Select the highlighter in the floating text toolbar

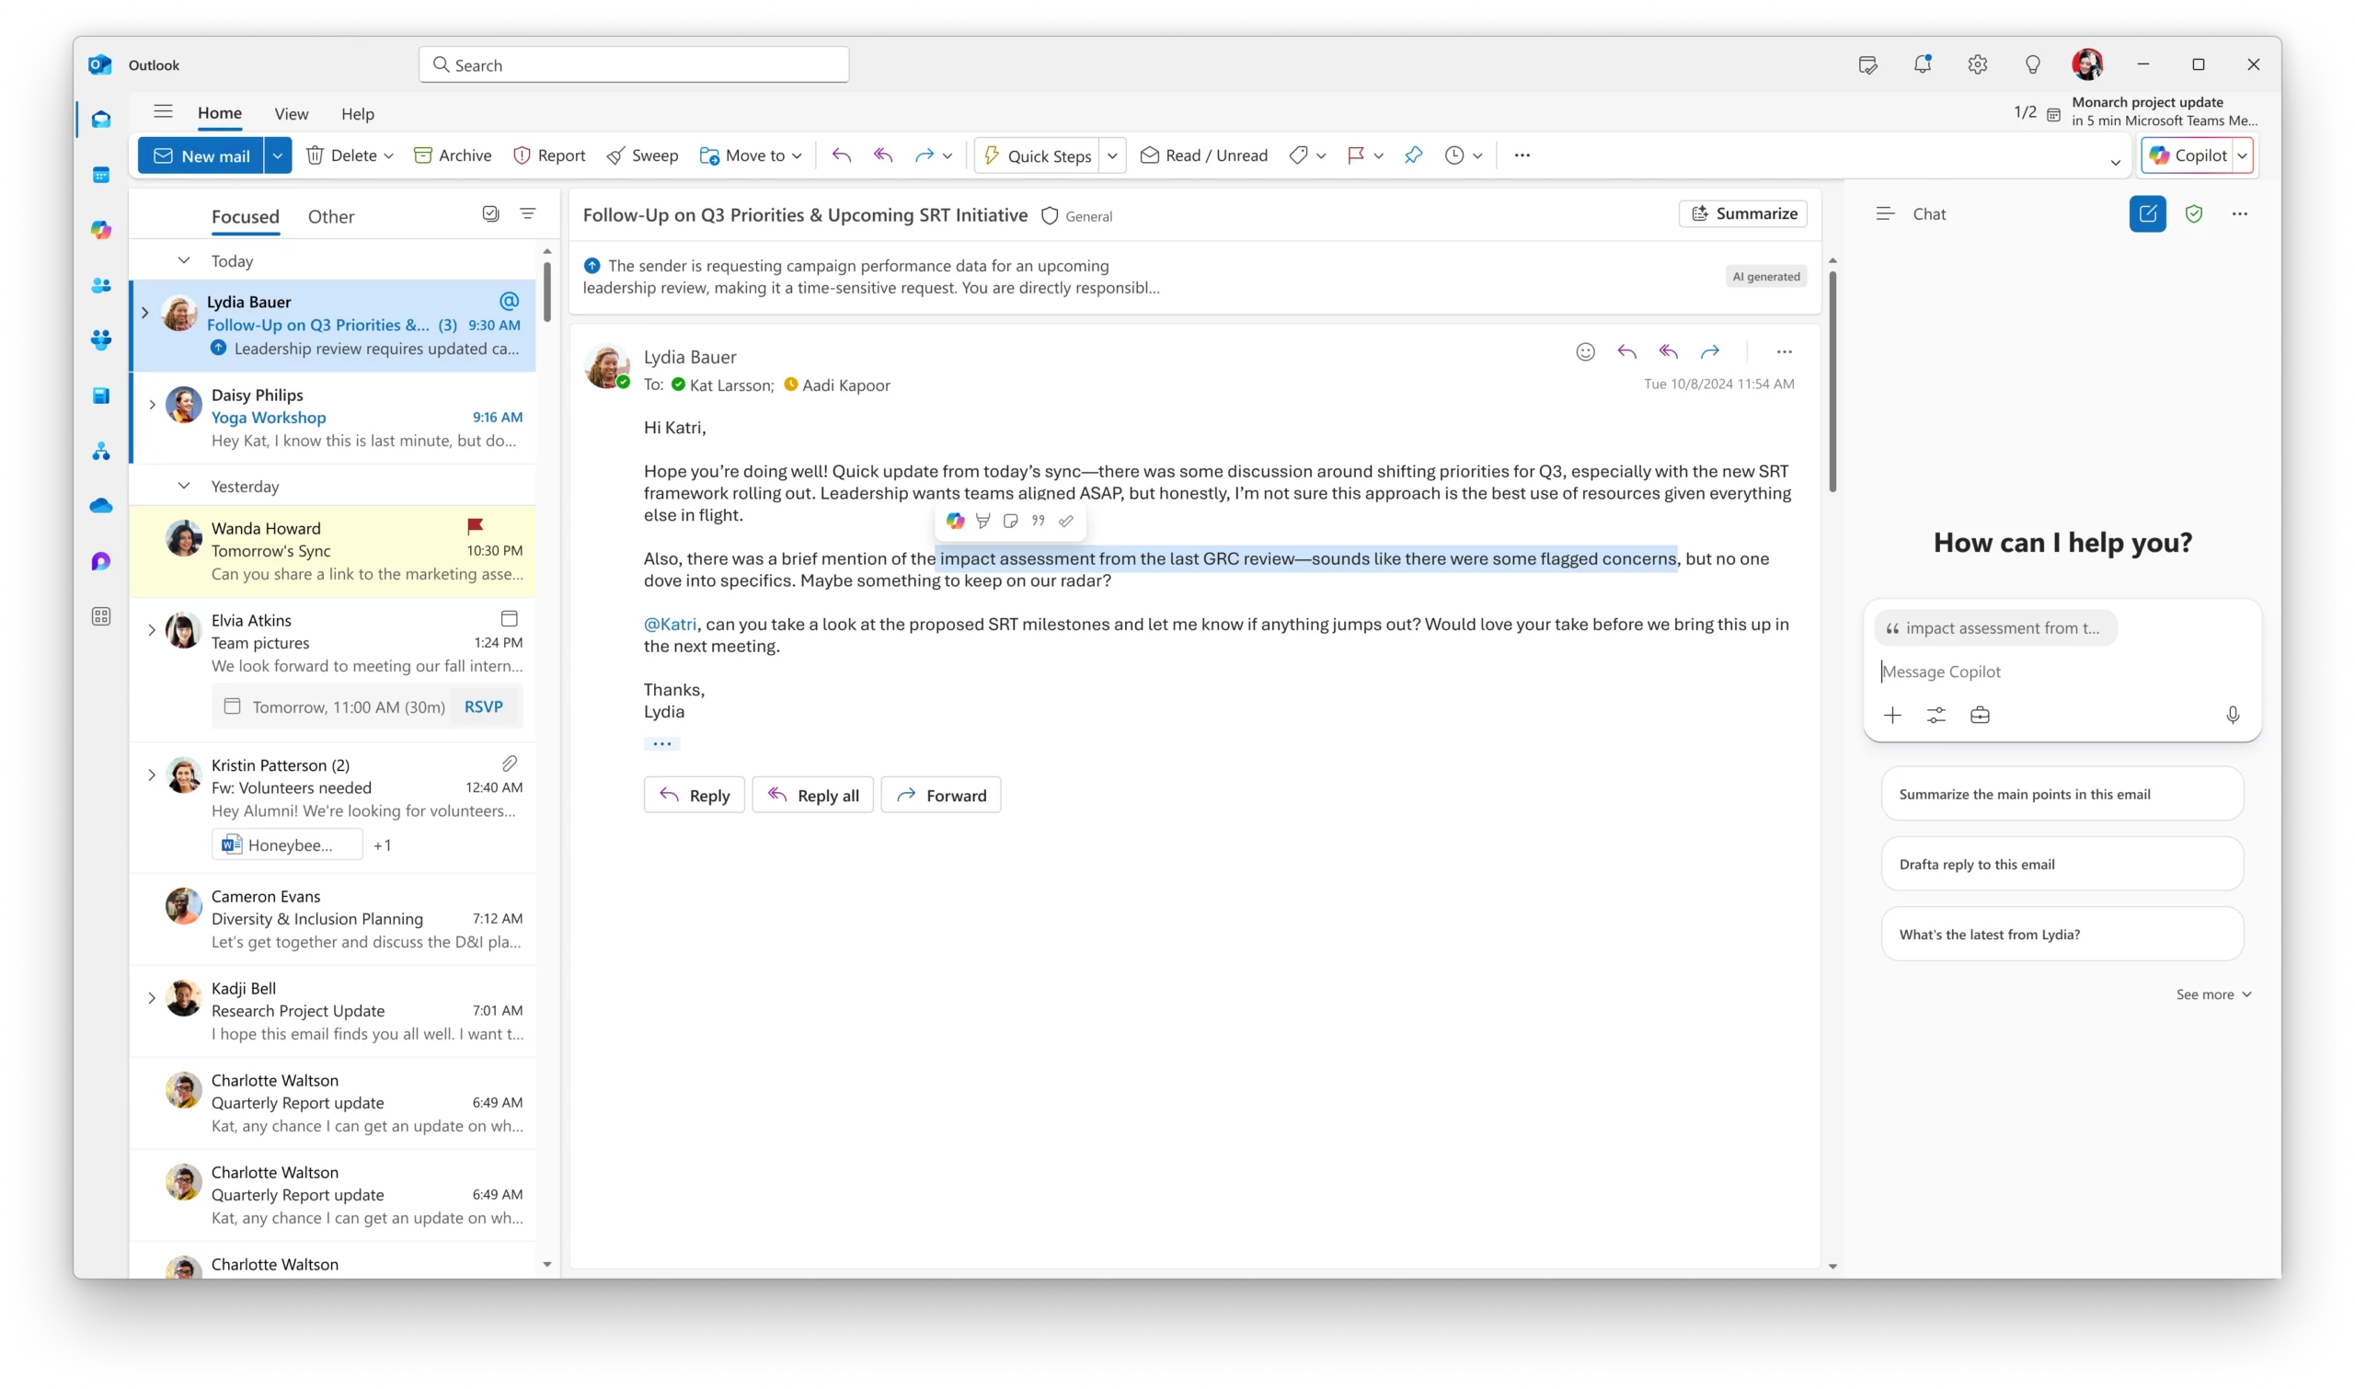982,521
